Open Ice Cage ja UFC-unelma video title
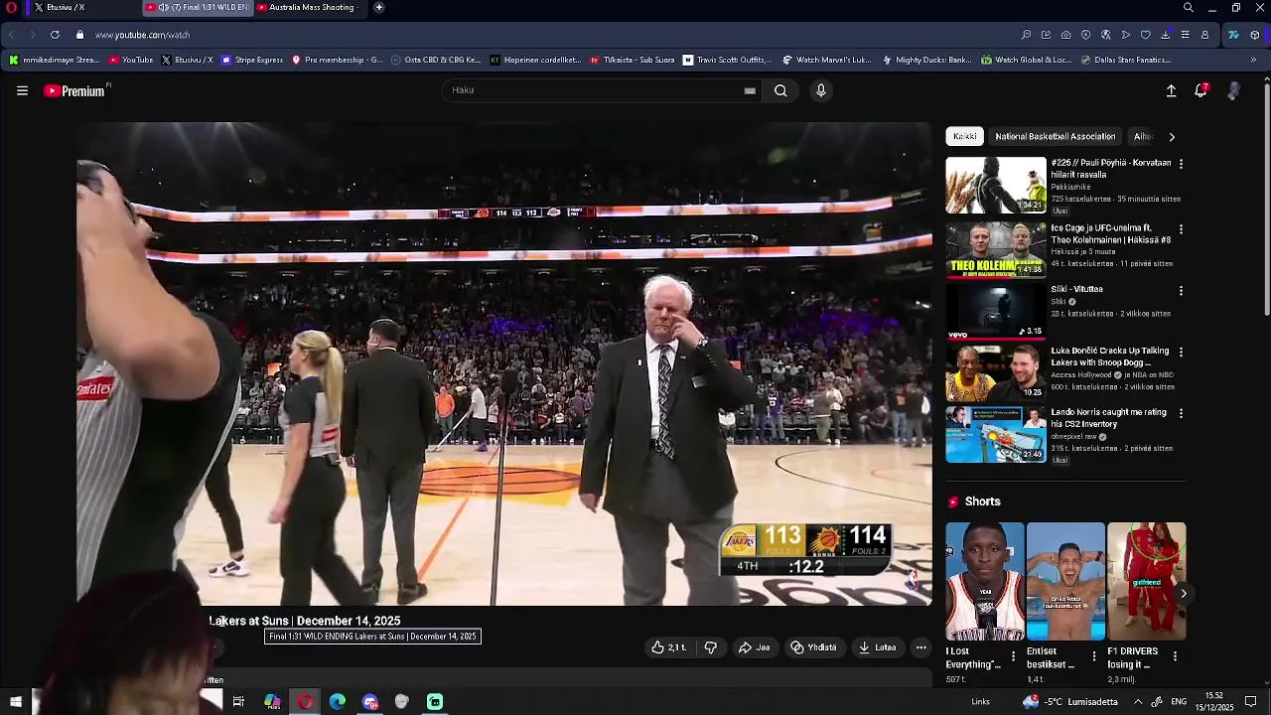1271x715 pixels. point(1111,233)
